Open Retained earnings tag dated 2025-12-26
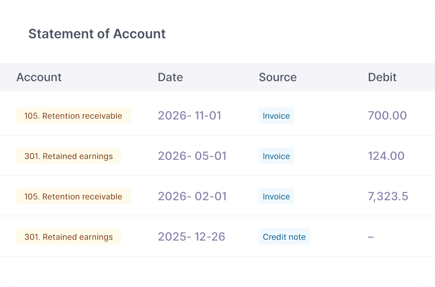 tap(68, 237)
